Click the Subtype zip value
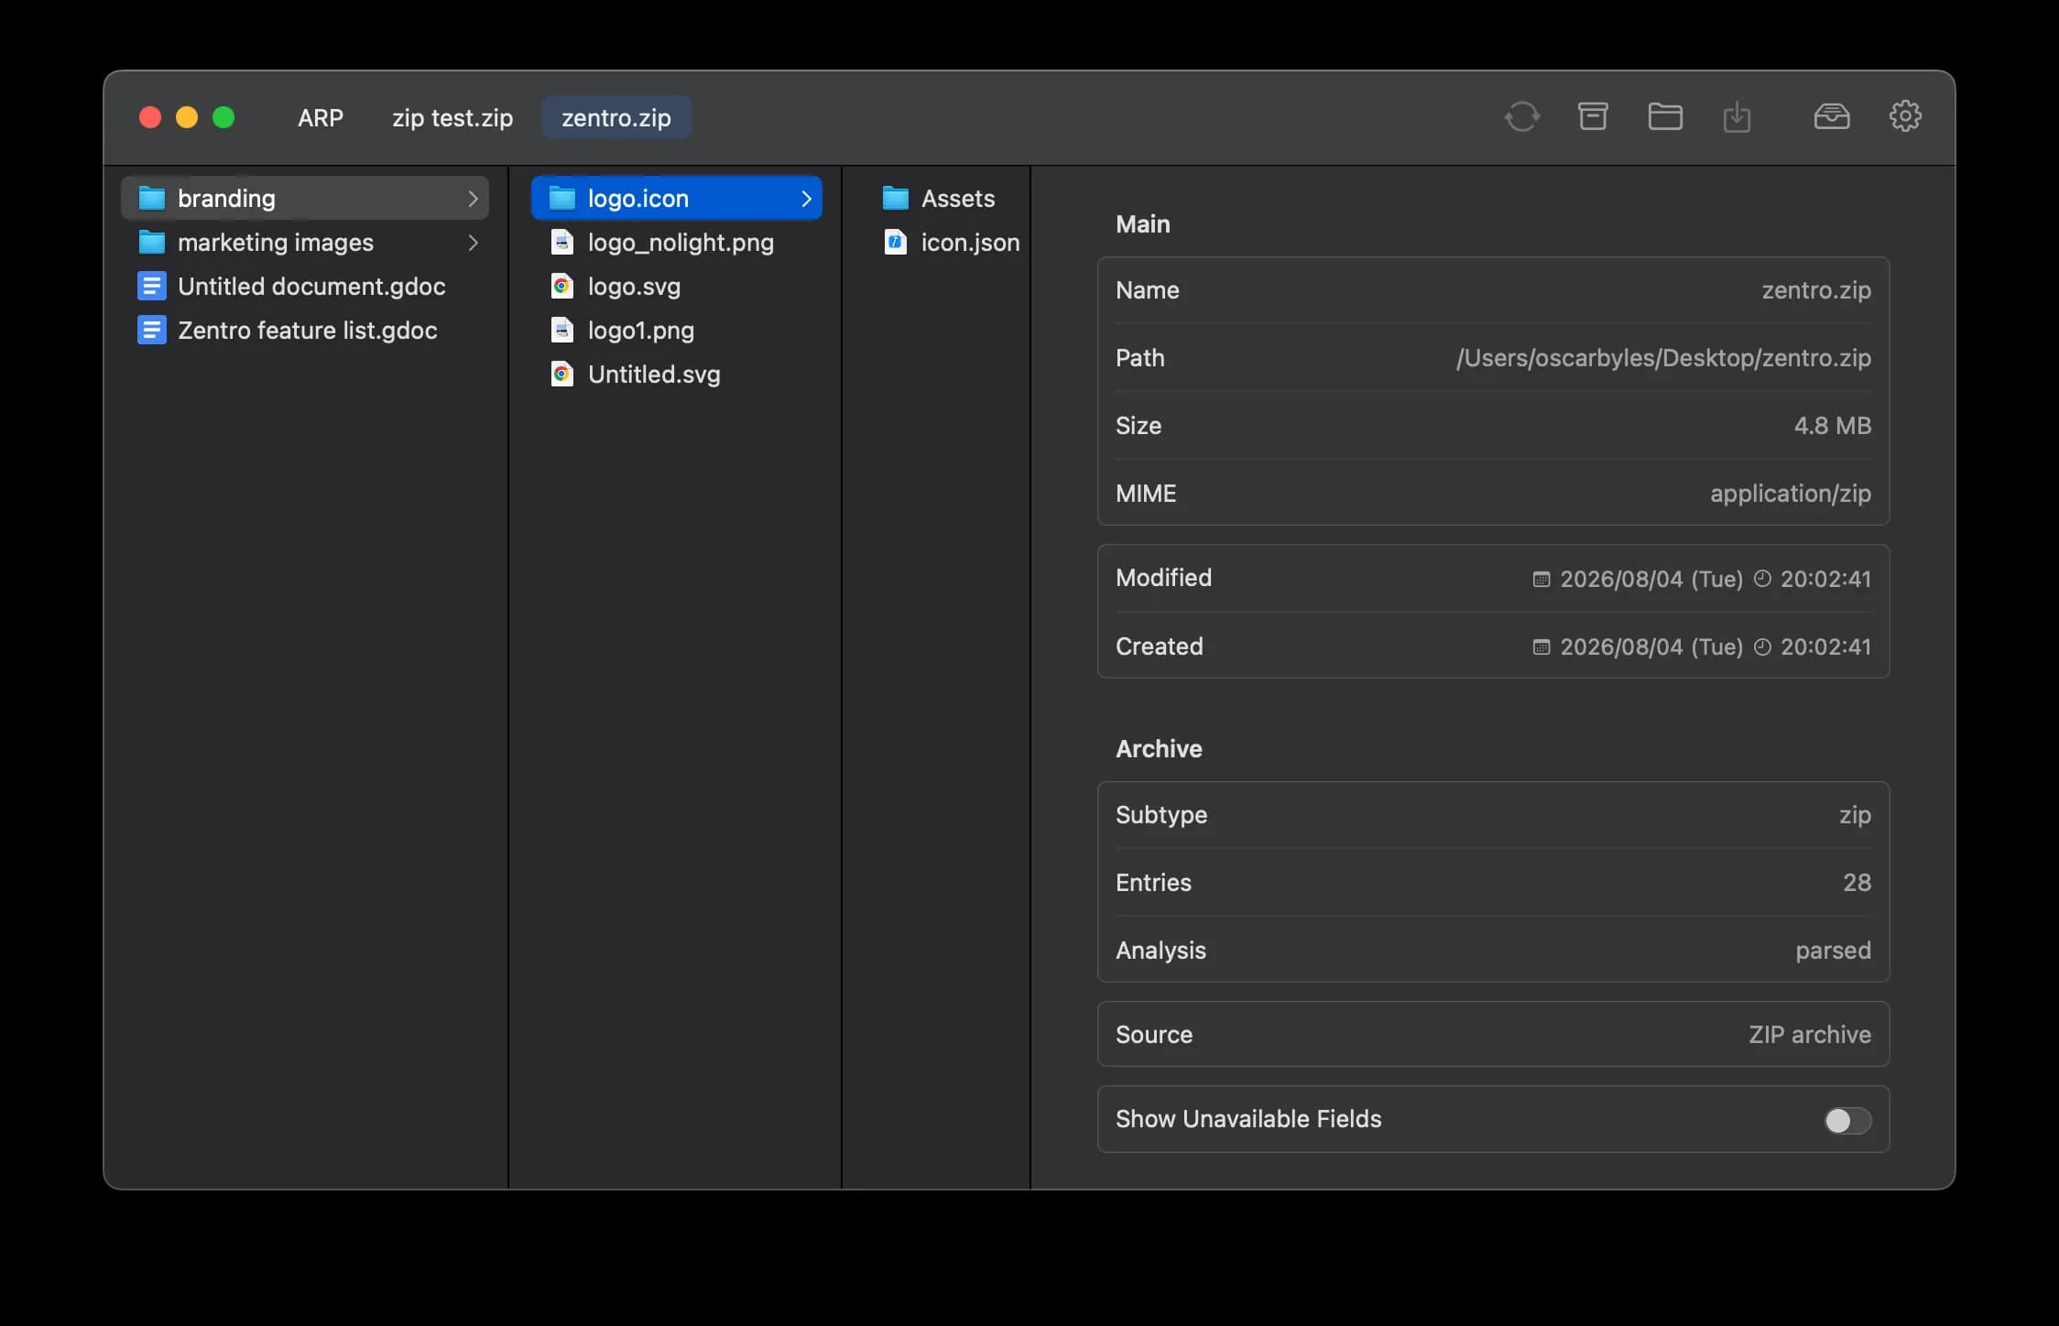The image size is (2059, 1326). click(x=1855, y=815)
